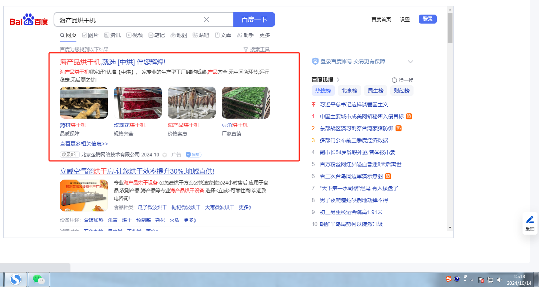Open the 搜索工具 filter
The image size is (539, 287).
pyautogui.click(x=256, y=49)
